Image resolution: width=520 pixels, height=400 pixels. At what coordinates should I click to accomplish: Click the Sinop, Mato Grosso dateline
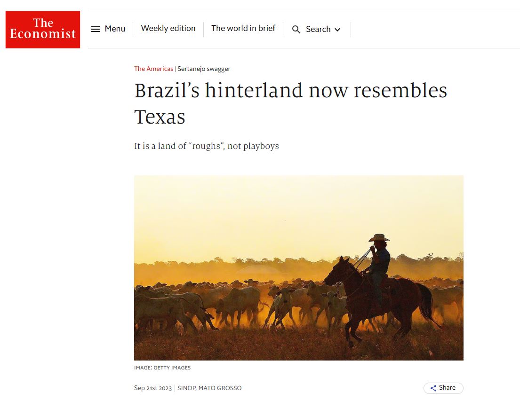[x=209, y=388]
